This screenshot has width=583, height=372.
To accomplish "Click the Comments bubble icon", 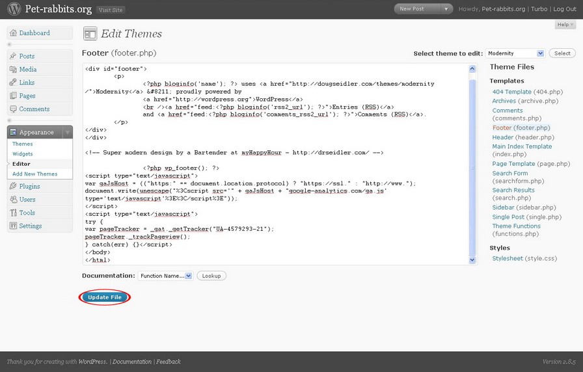I will click(x=13, y=109).
